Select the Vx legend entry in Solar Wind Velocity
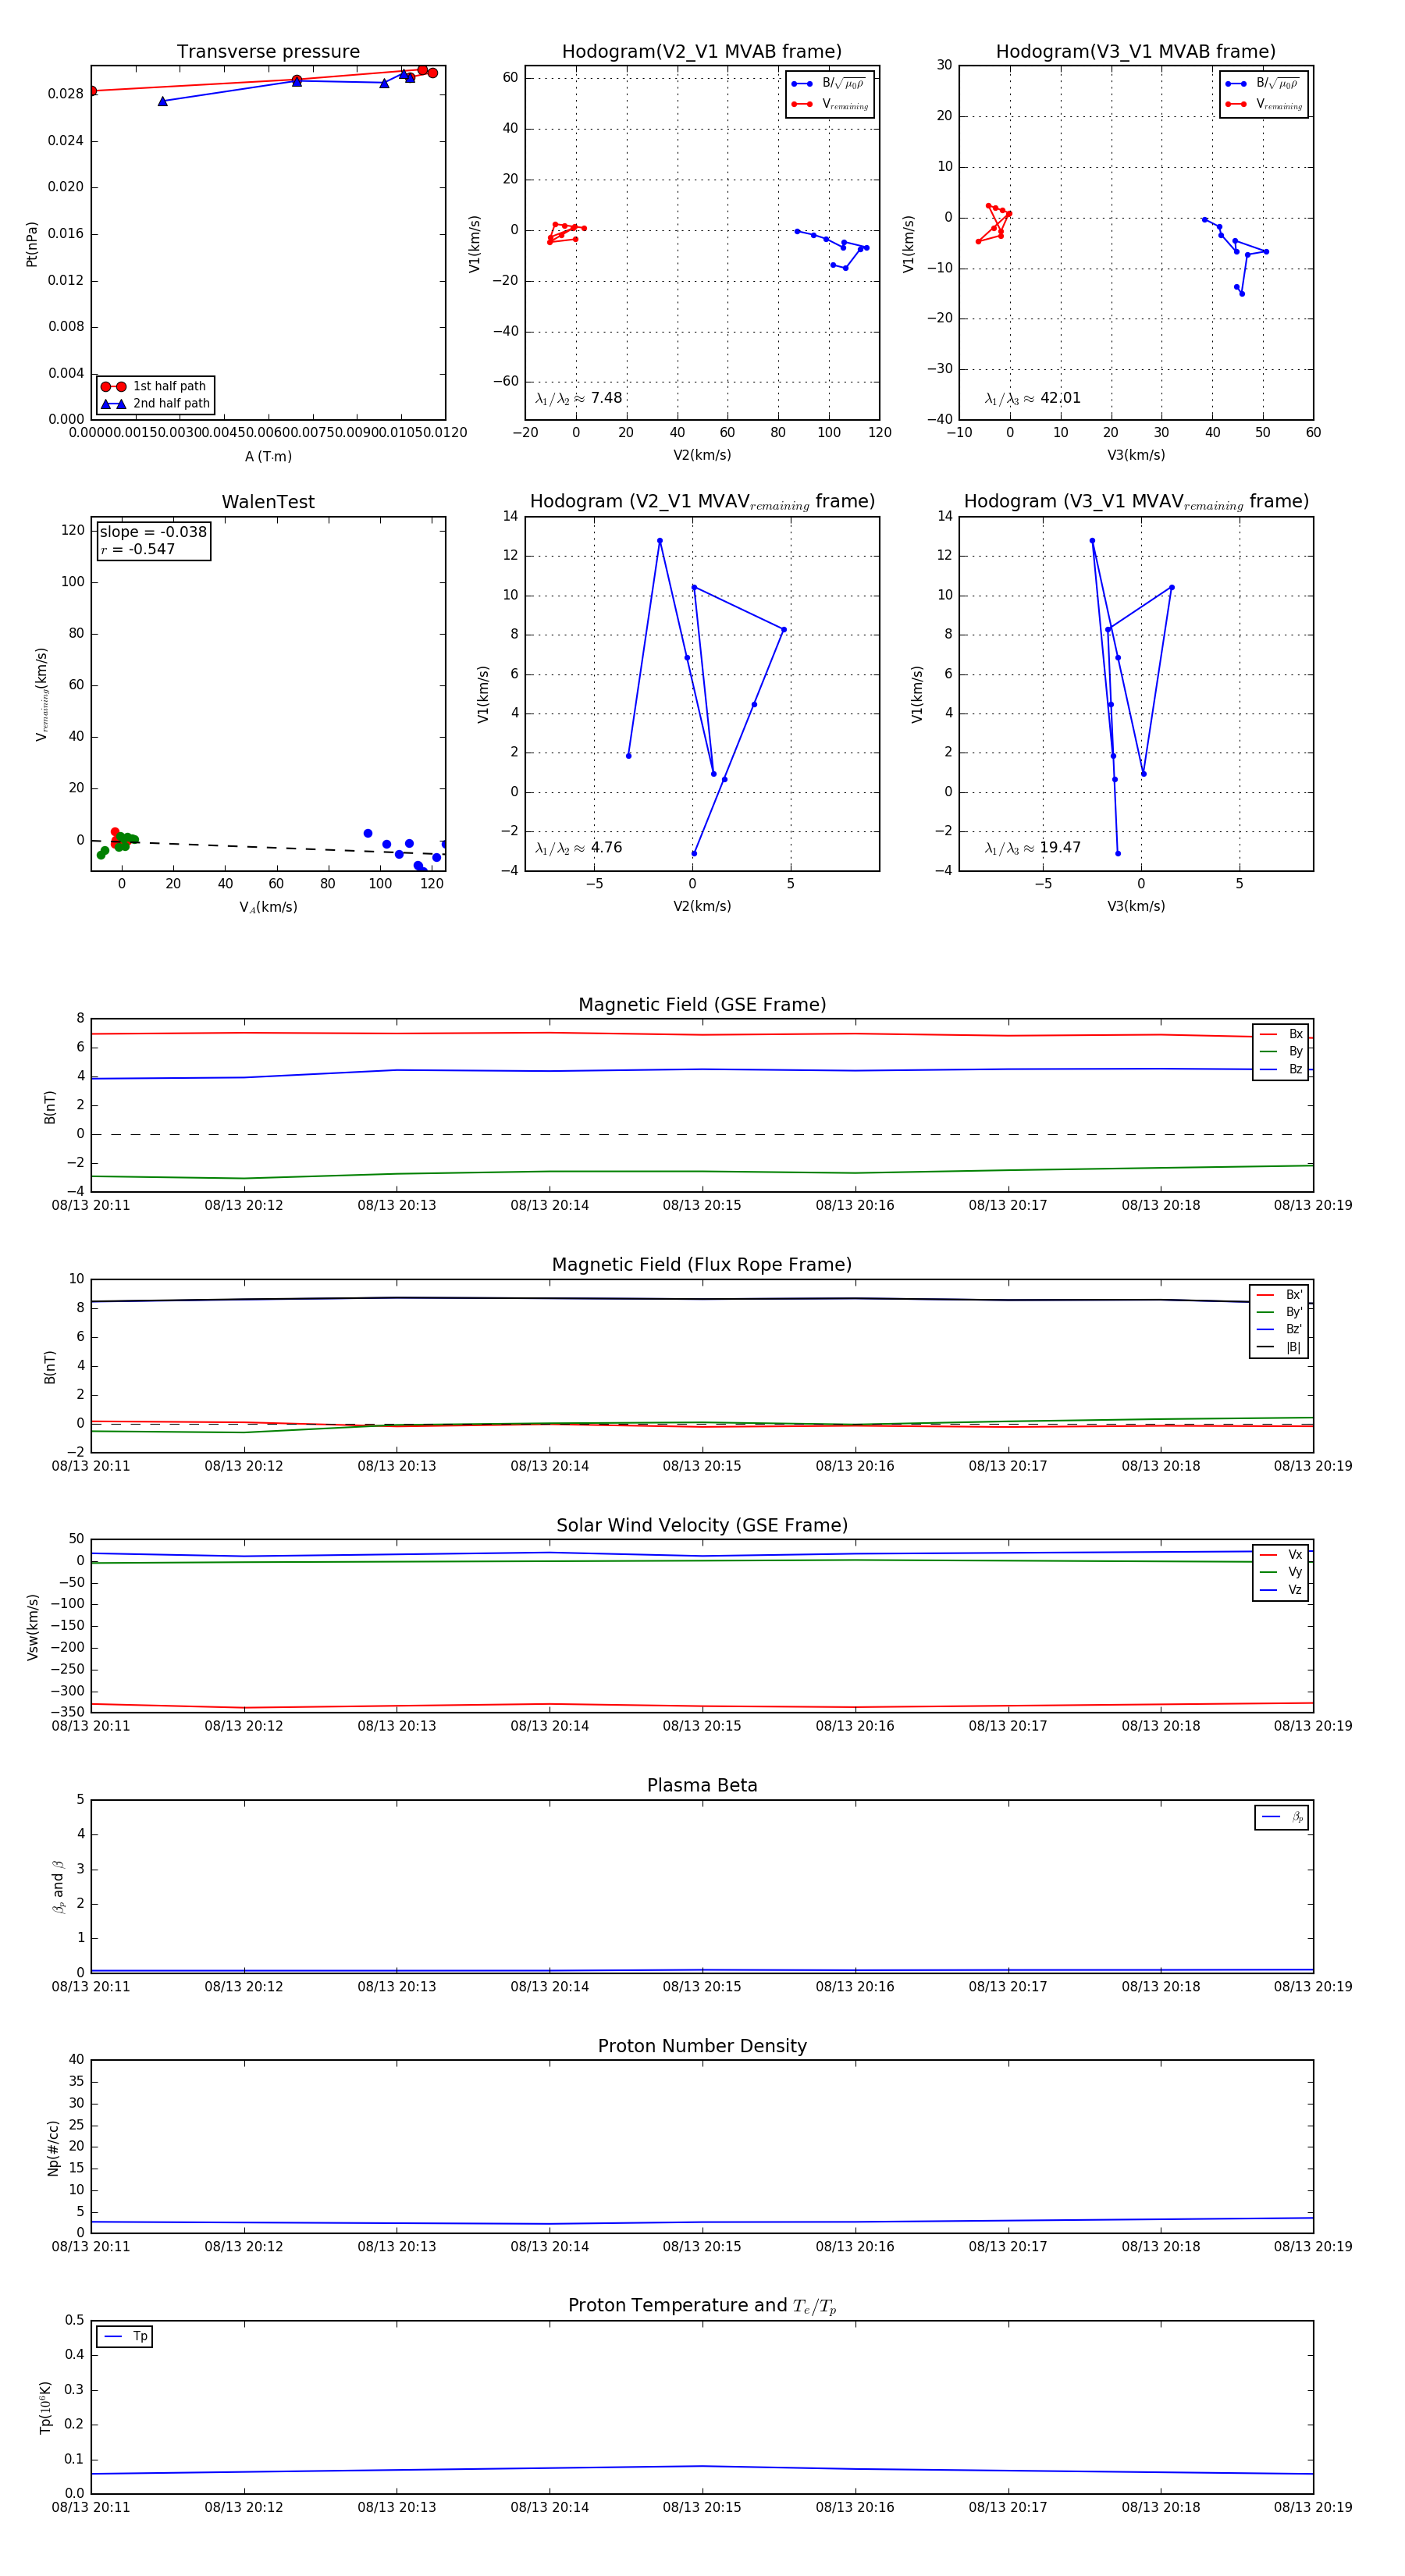This screenshot has height=2576, width=1405. point(1282,1554)
